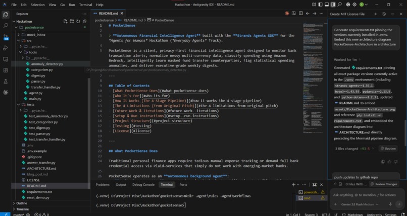Switch to the Problems panel tab
This screenshot has height=216, width=407.
pyautogui.click(x=103, y=185)
